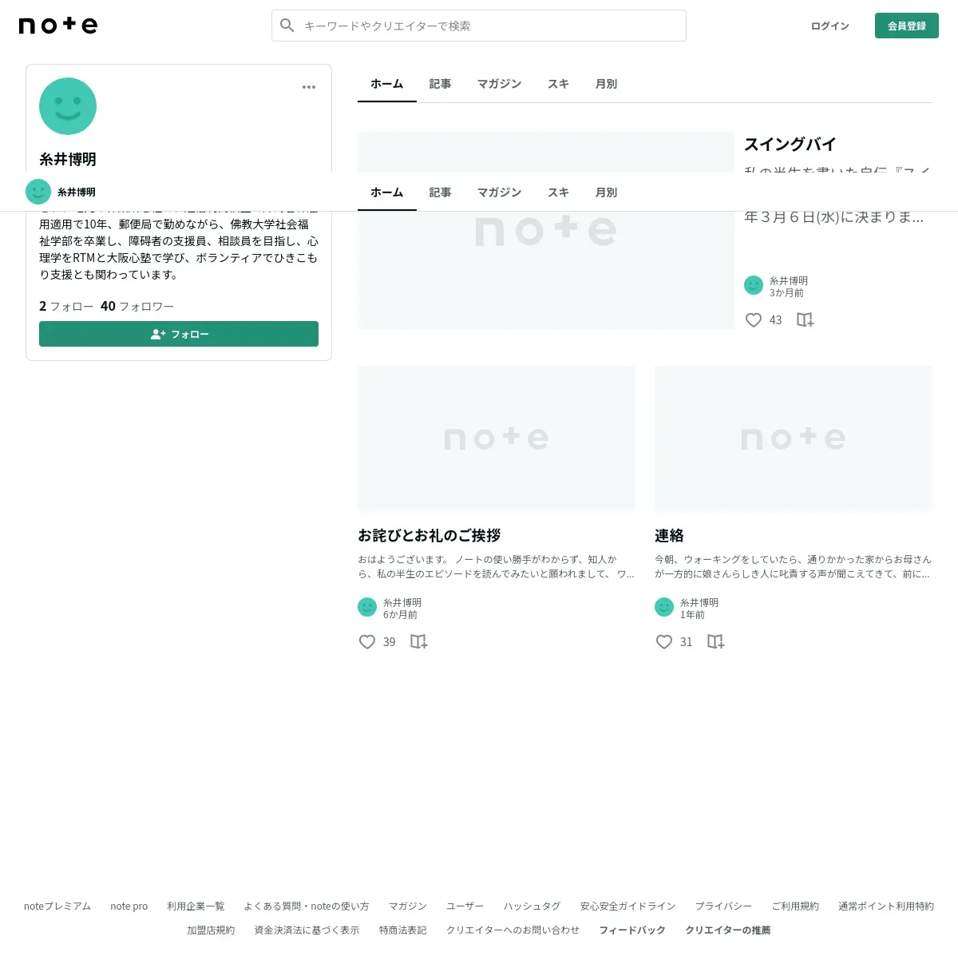Open 利用企業一覧 footer link
Image resolution: width=958 pixels, height=972 pixels.
tap(196, 907)
